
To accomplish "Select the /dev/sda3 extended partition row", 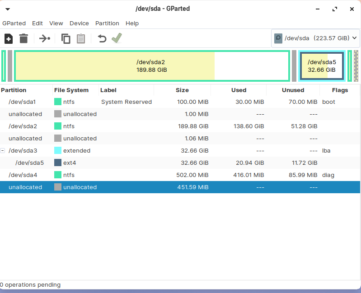I will click(180, 151).
